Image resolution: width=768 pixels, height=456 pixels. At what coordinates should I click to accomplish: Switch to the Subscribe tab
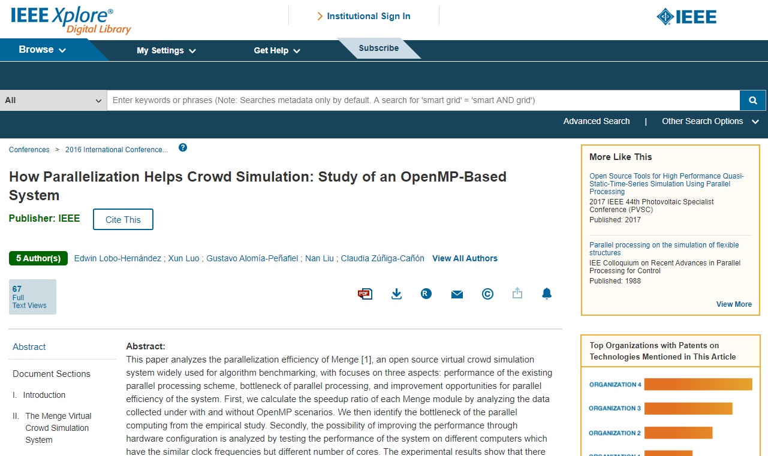pyautogui.click(x=378, y=48)
